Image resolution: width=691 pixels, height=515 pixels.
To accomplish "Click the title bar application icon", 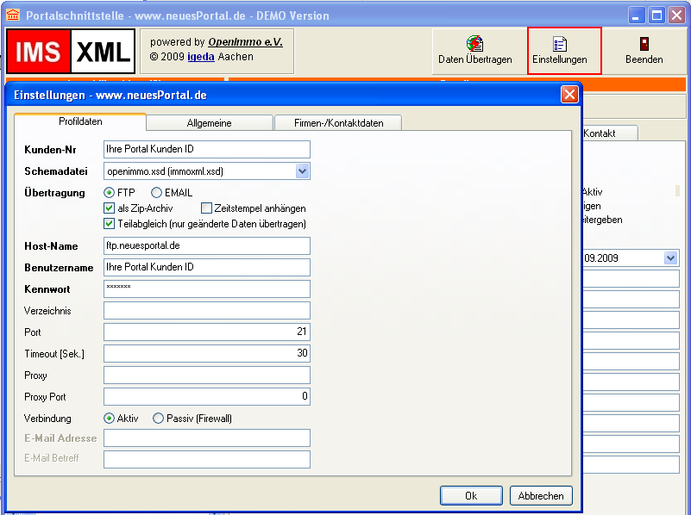I will click(x=13, y=15).
